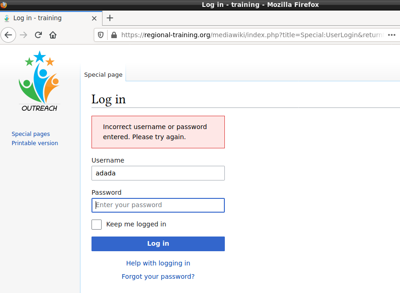Open the 'Help with logging in' link
This screenshot has width=400, height=293.
click(158, 263)
